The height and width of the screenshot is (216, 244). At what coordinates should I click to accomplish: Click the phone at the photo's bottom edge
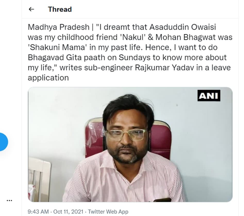pos(162,200)
